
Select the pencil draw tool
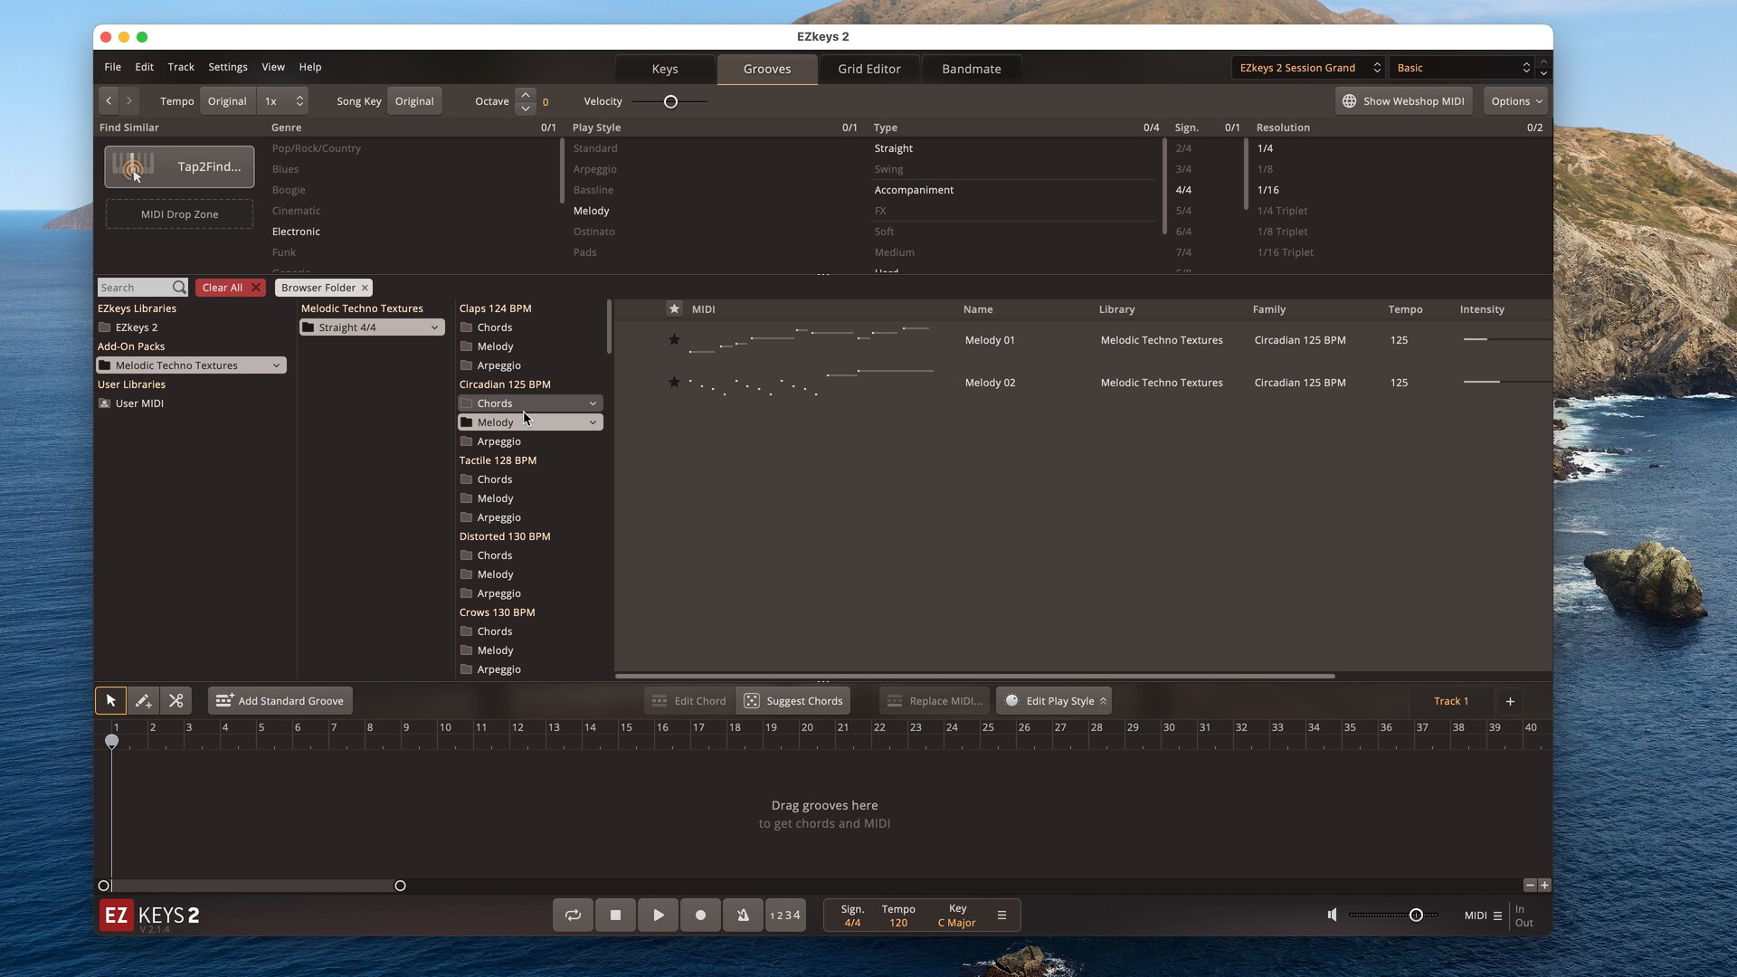143,700
